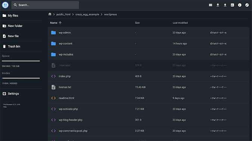Viewport: 252px width, 141px height.
Task: Sort by Last modified column header
Action: tap(180, 23)
